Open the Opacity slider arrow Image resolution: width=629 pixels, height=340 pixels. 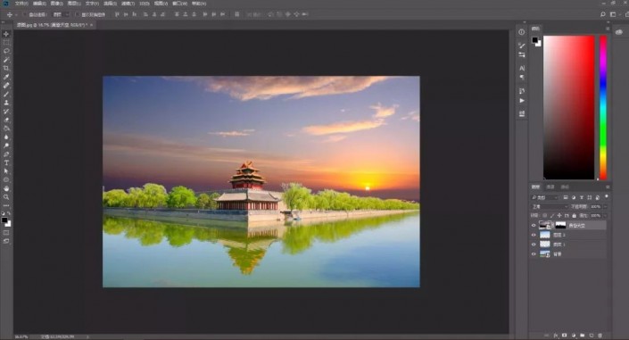pos(605,206)
